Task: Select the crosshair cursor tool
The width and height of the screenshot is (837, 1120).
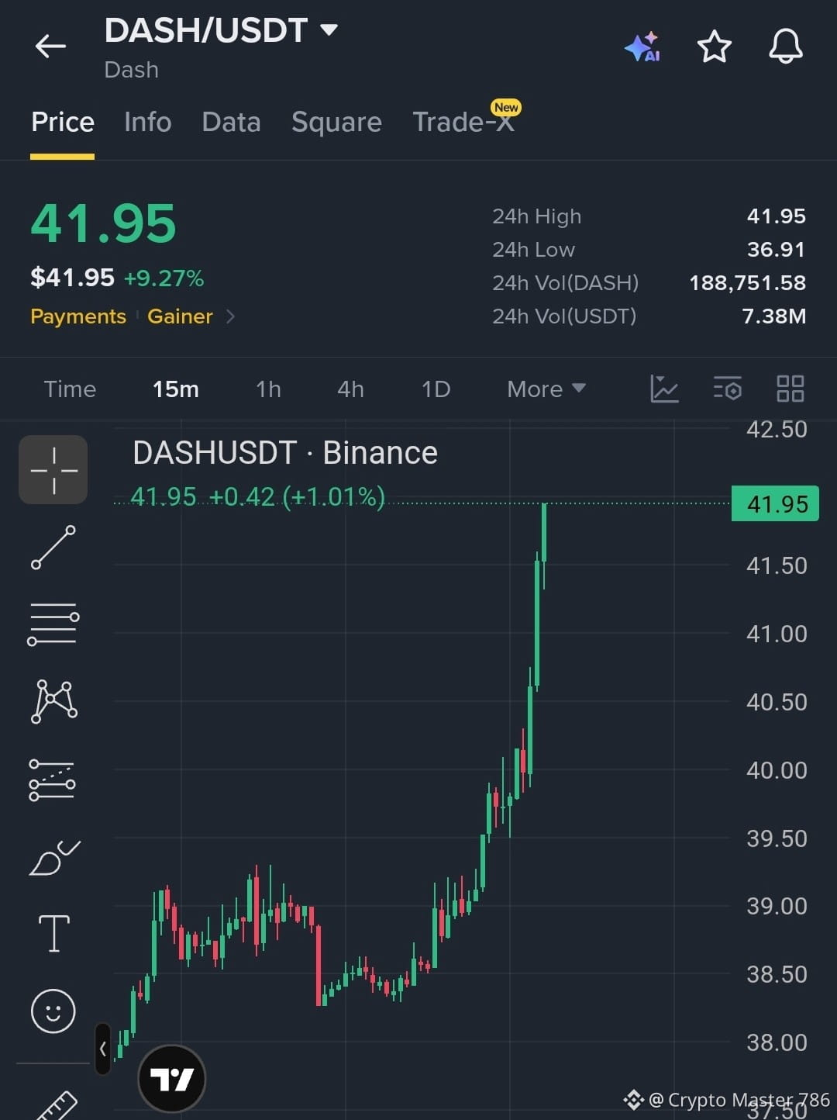Action: (x=53, y=470)
